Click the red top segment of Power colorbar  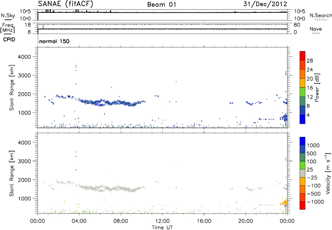[303, 56]
